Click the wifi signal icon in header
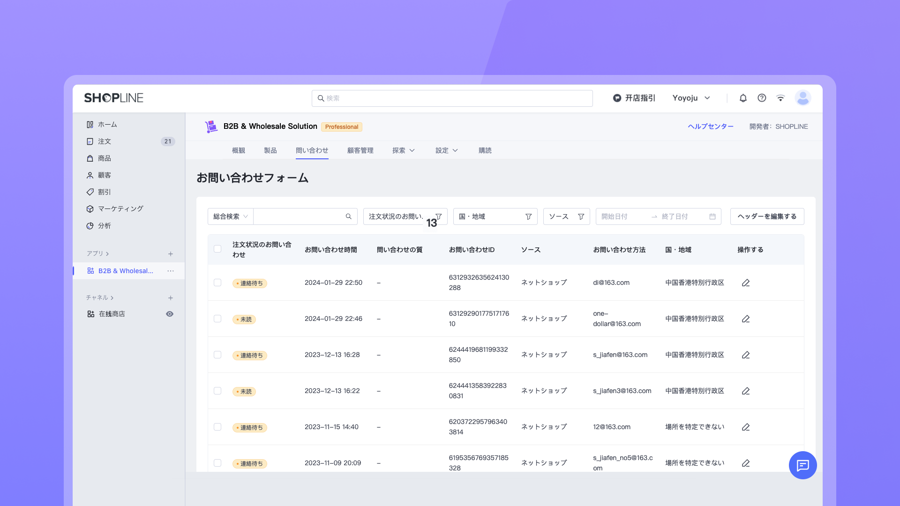900x506 pixels. tap(780, 98)
